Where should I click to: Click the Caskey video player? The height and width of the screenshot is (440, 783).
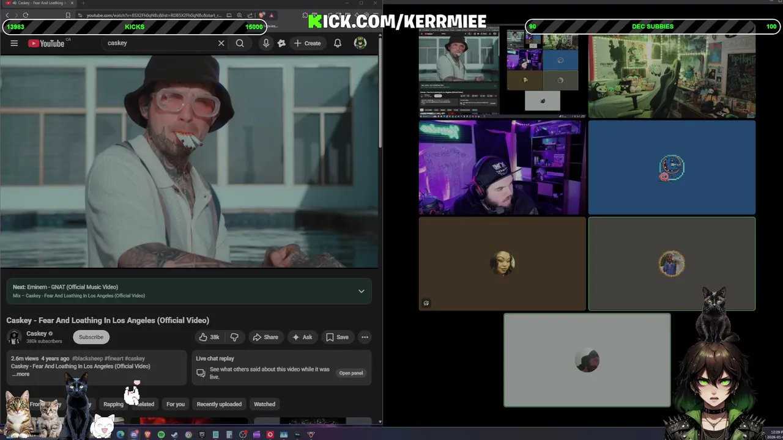(x=189, y=161)
